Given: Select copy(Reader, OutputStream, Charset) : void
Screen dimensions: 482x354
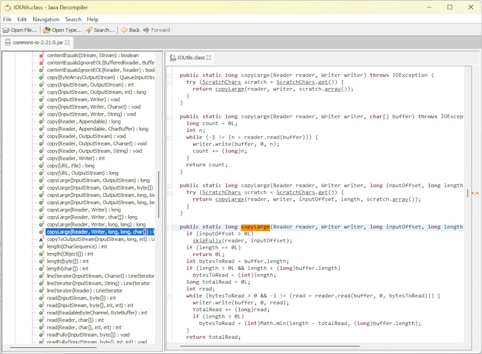Looking at the screenshot, I should (x=96, y=143).
